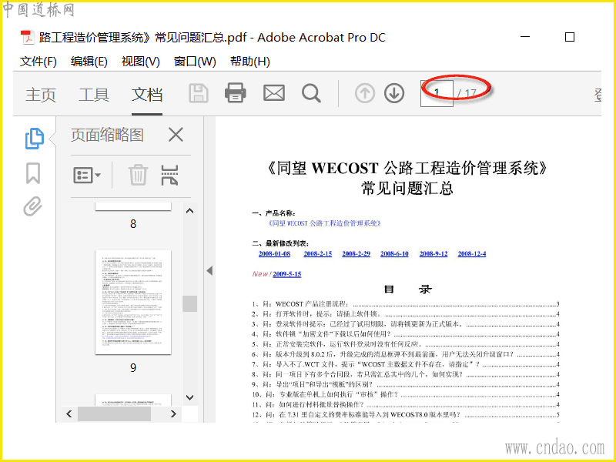Click the page number input field
The width and height of the screenshot is (616, 462).
pyautogui.click(x=437, y=93)
